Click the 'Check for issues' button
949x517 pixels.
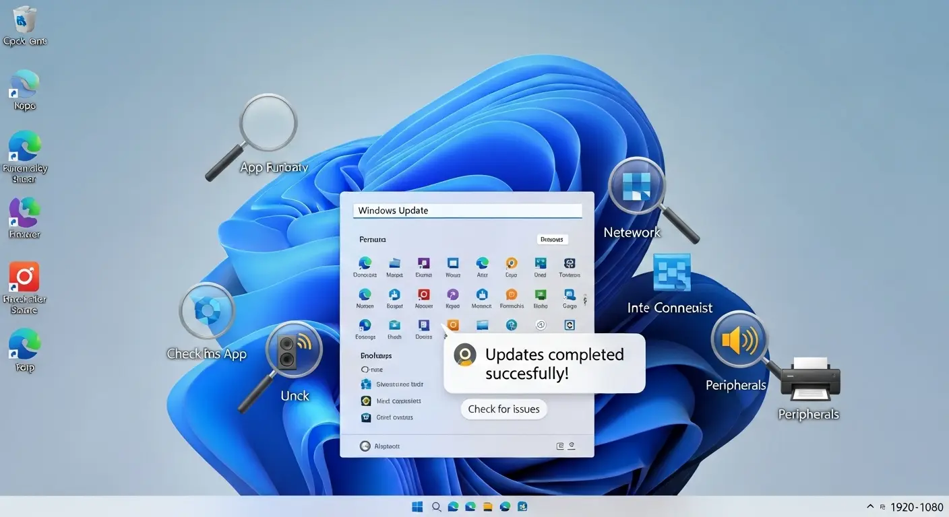pyautogui.click(x=503, y=409)
